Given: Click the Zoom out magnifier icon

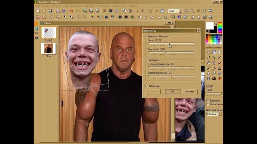Looking at the screenshot, I should (192, 11).
